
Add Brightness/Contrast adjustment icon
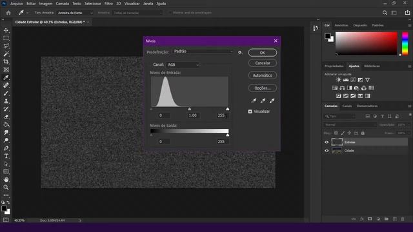338,80
